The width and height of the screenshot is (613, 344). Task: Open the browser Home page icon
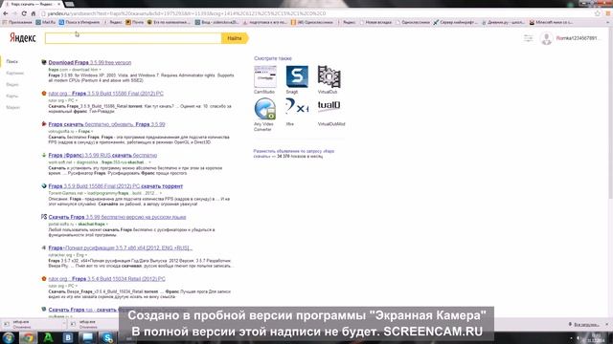tap(34, 13)
